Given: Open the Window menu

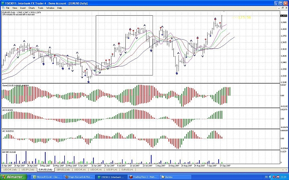Looking at the screenshot, I should click(x=50, y=8).
